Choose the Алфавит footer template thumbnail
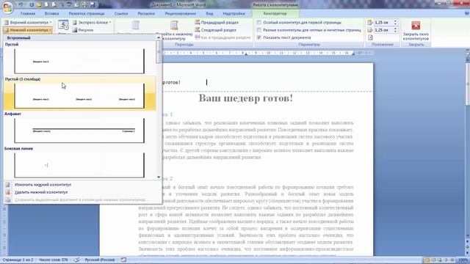The image size is (470, 264). tap(79, 131)
